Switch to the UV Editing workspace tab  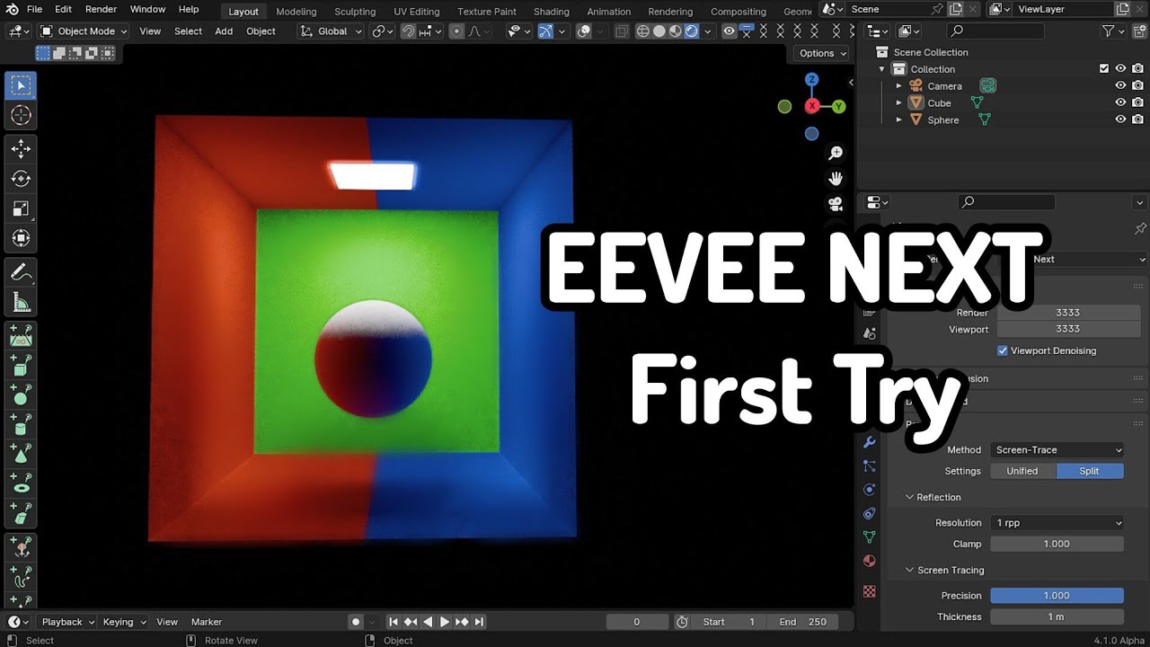(417, 12)
